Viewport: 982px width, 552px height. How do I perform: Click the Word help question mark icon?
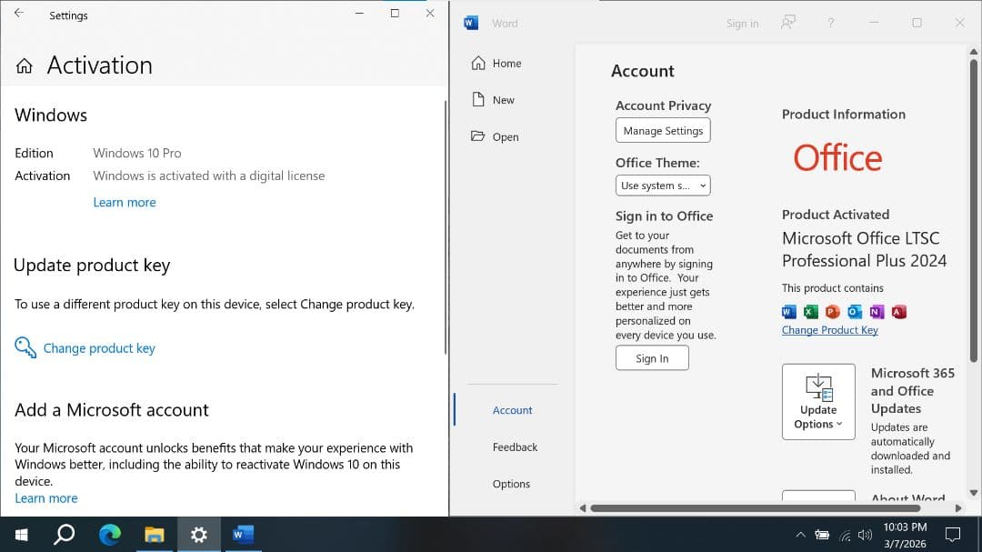[x=830, y=23]
